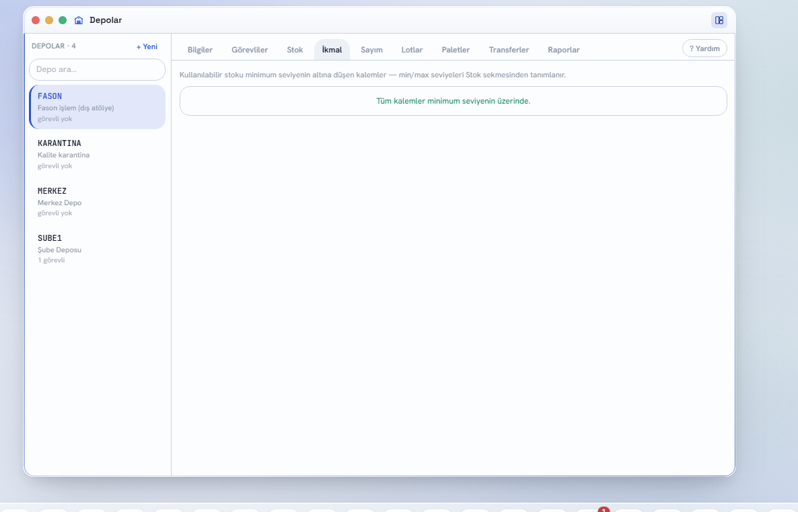
Task: Choose the MERKEZ warehouse entry
Action: (x=97, y=202)
